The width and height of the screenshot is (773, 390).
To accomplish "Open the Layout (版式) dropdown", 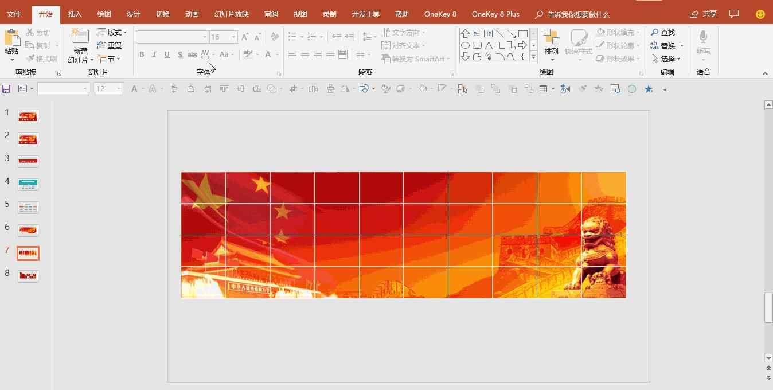I will pyautogui.click(x=112, y=33).
